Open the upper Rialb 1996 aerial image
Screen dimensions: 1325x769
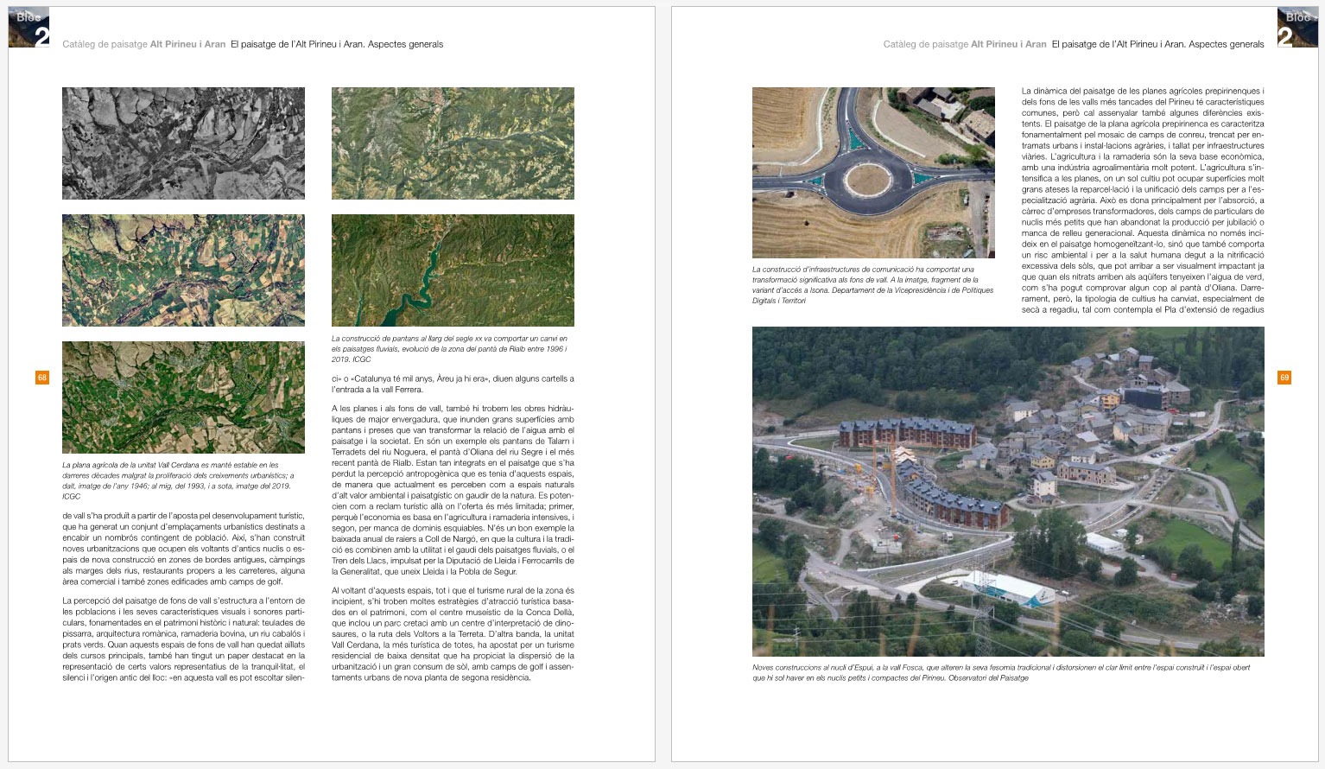453,143
